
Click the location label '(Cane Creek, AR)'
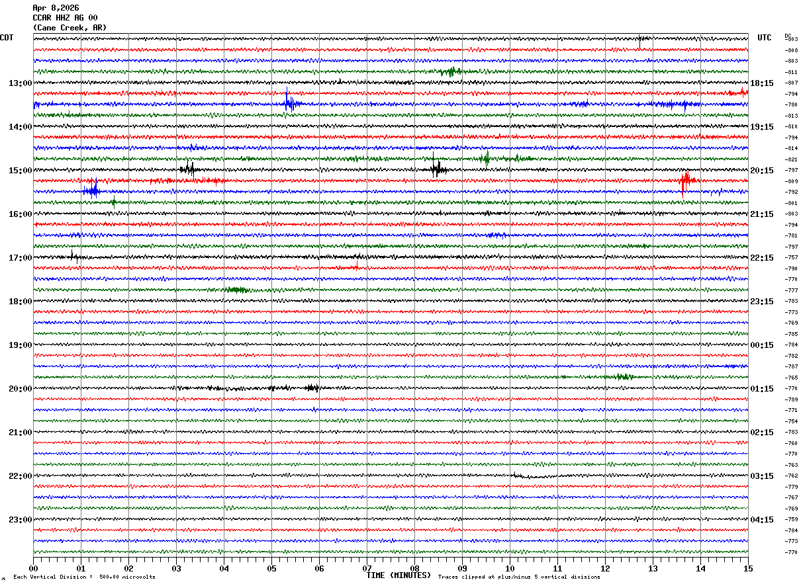tap(70, 28)
